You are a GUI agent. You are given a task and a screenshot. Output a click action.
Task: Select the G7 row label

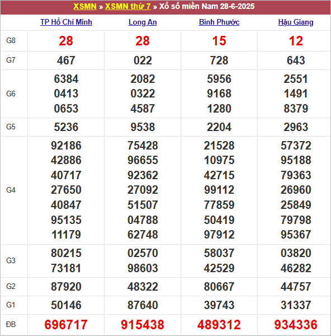(x=11, y=60)
